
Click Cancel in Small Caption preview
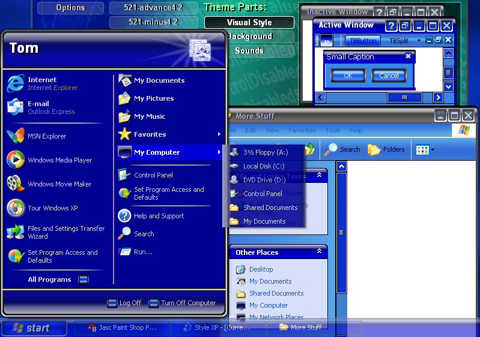(x=389, y=76)
